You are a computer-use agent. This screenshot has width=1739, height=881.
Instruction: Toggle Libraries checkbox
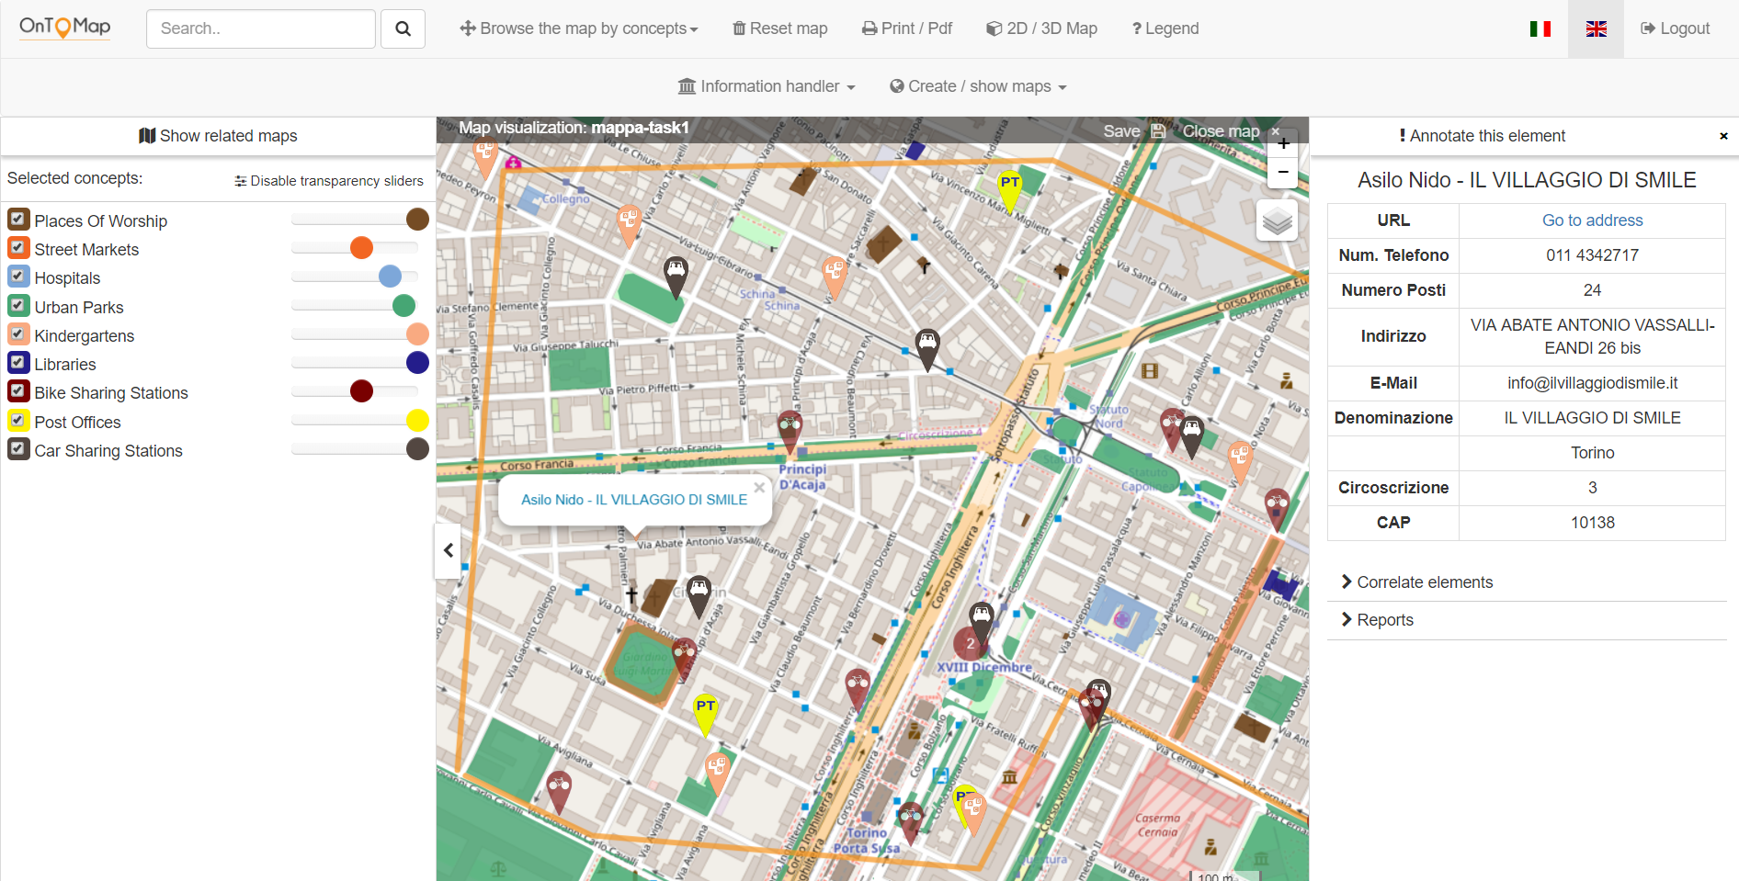click(x=17, y=363)
